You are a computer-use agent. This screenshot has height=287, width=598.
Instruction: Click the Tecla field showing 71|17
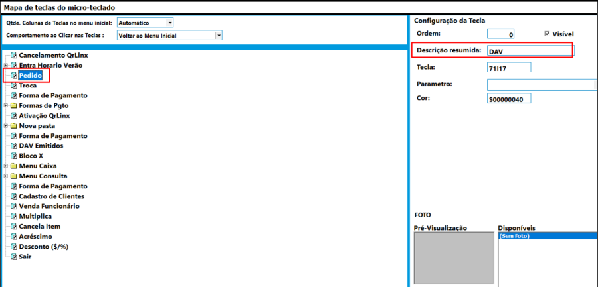pos(509,68)
